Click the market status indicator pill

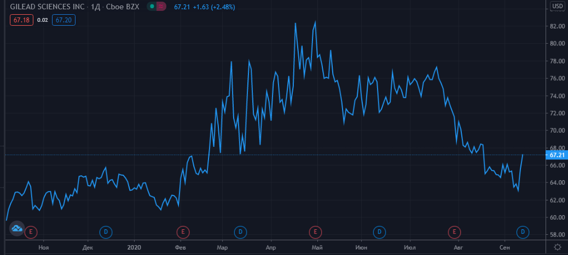(x=157, y=7)
